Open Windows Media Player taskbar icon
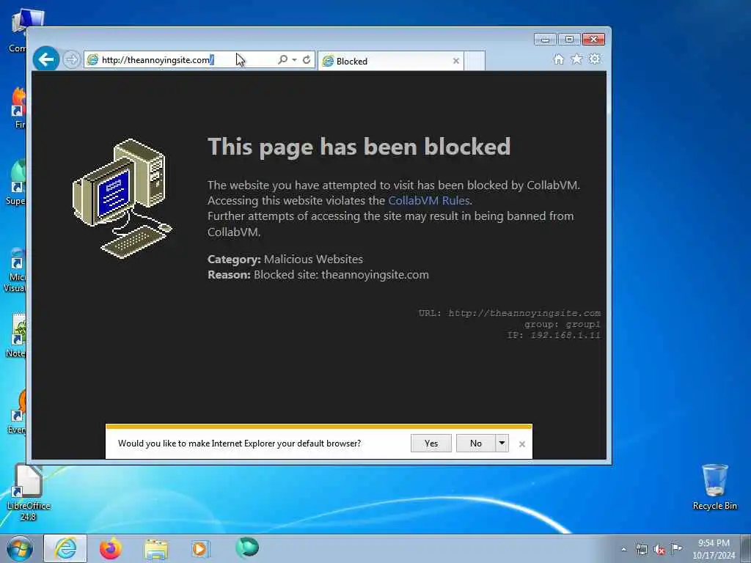This screenshot has width=751, height=563. pyautogui.click(x=200, y=548)
